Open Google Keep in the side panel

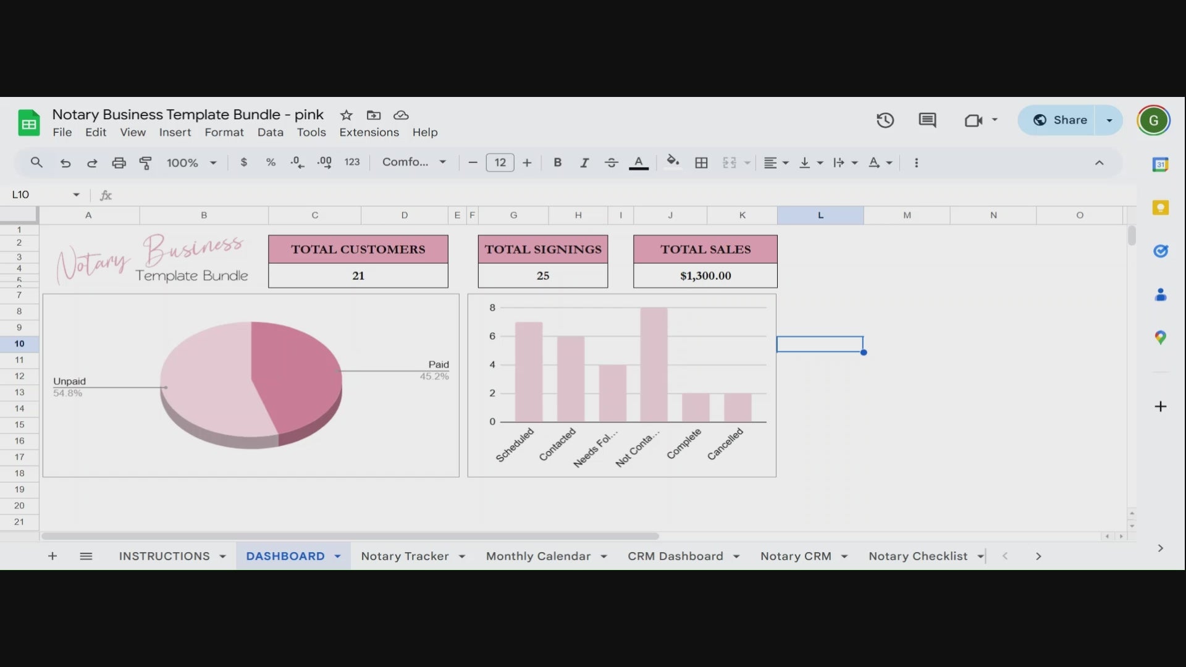(x=1161, y=208)
